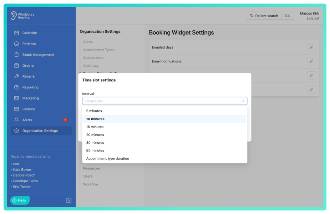Click the Patients smiley icon
The height and width of the screenshot is (214, 330).
pos(16,44)
